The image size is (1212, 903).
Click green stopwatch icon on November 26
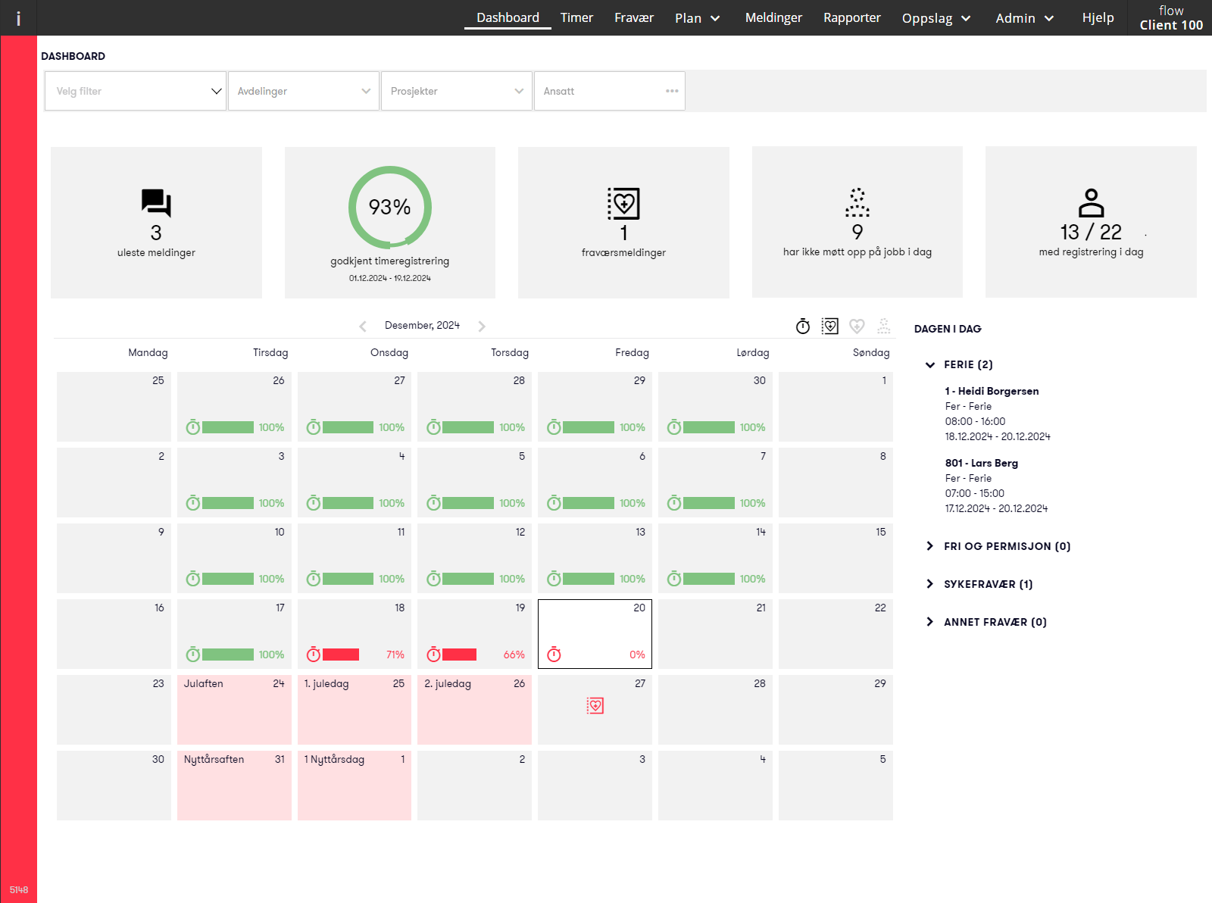(x=193, y=427)
